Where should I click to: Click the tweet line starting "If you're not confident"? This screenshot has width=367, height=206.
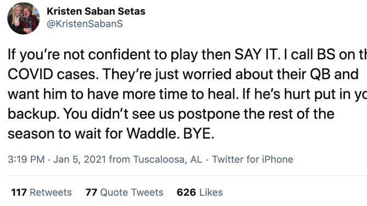tap(187, 55)
